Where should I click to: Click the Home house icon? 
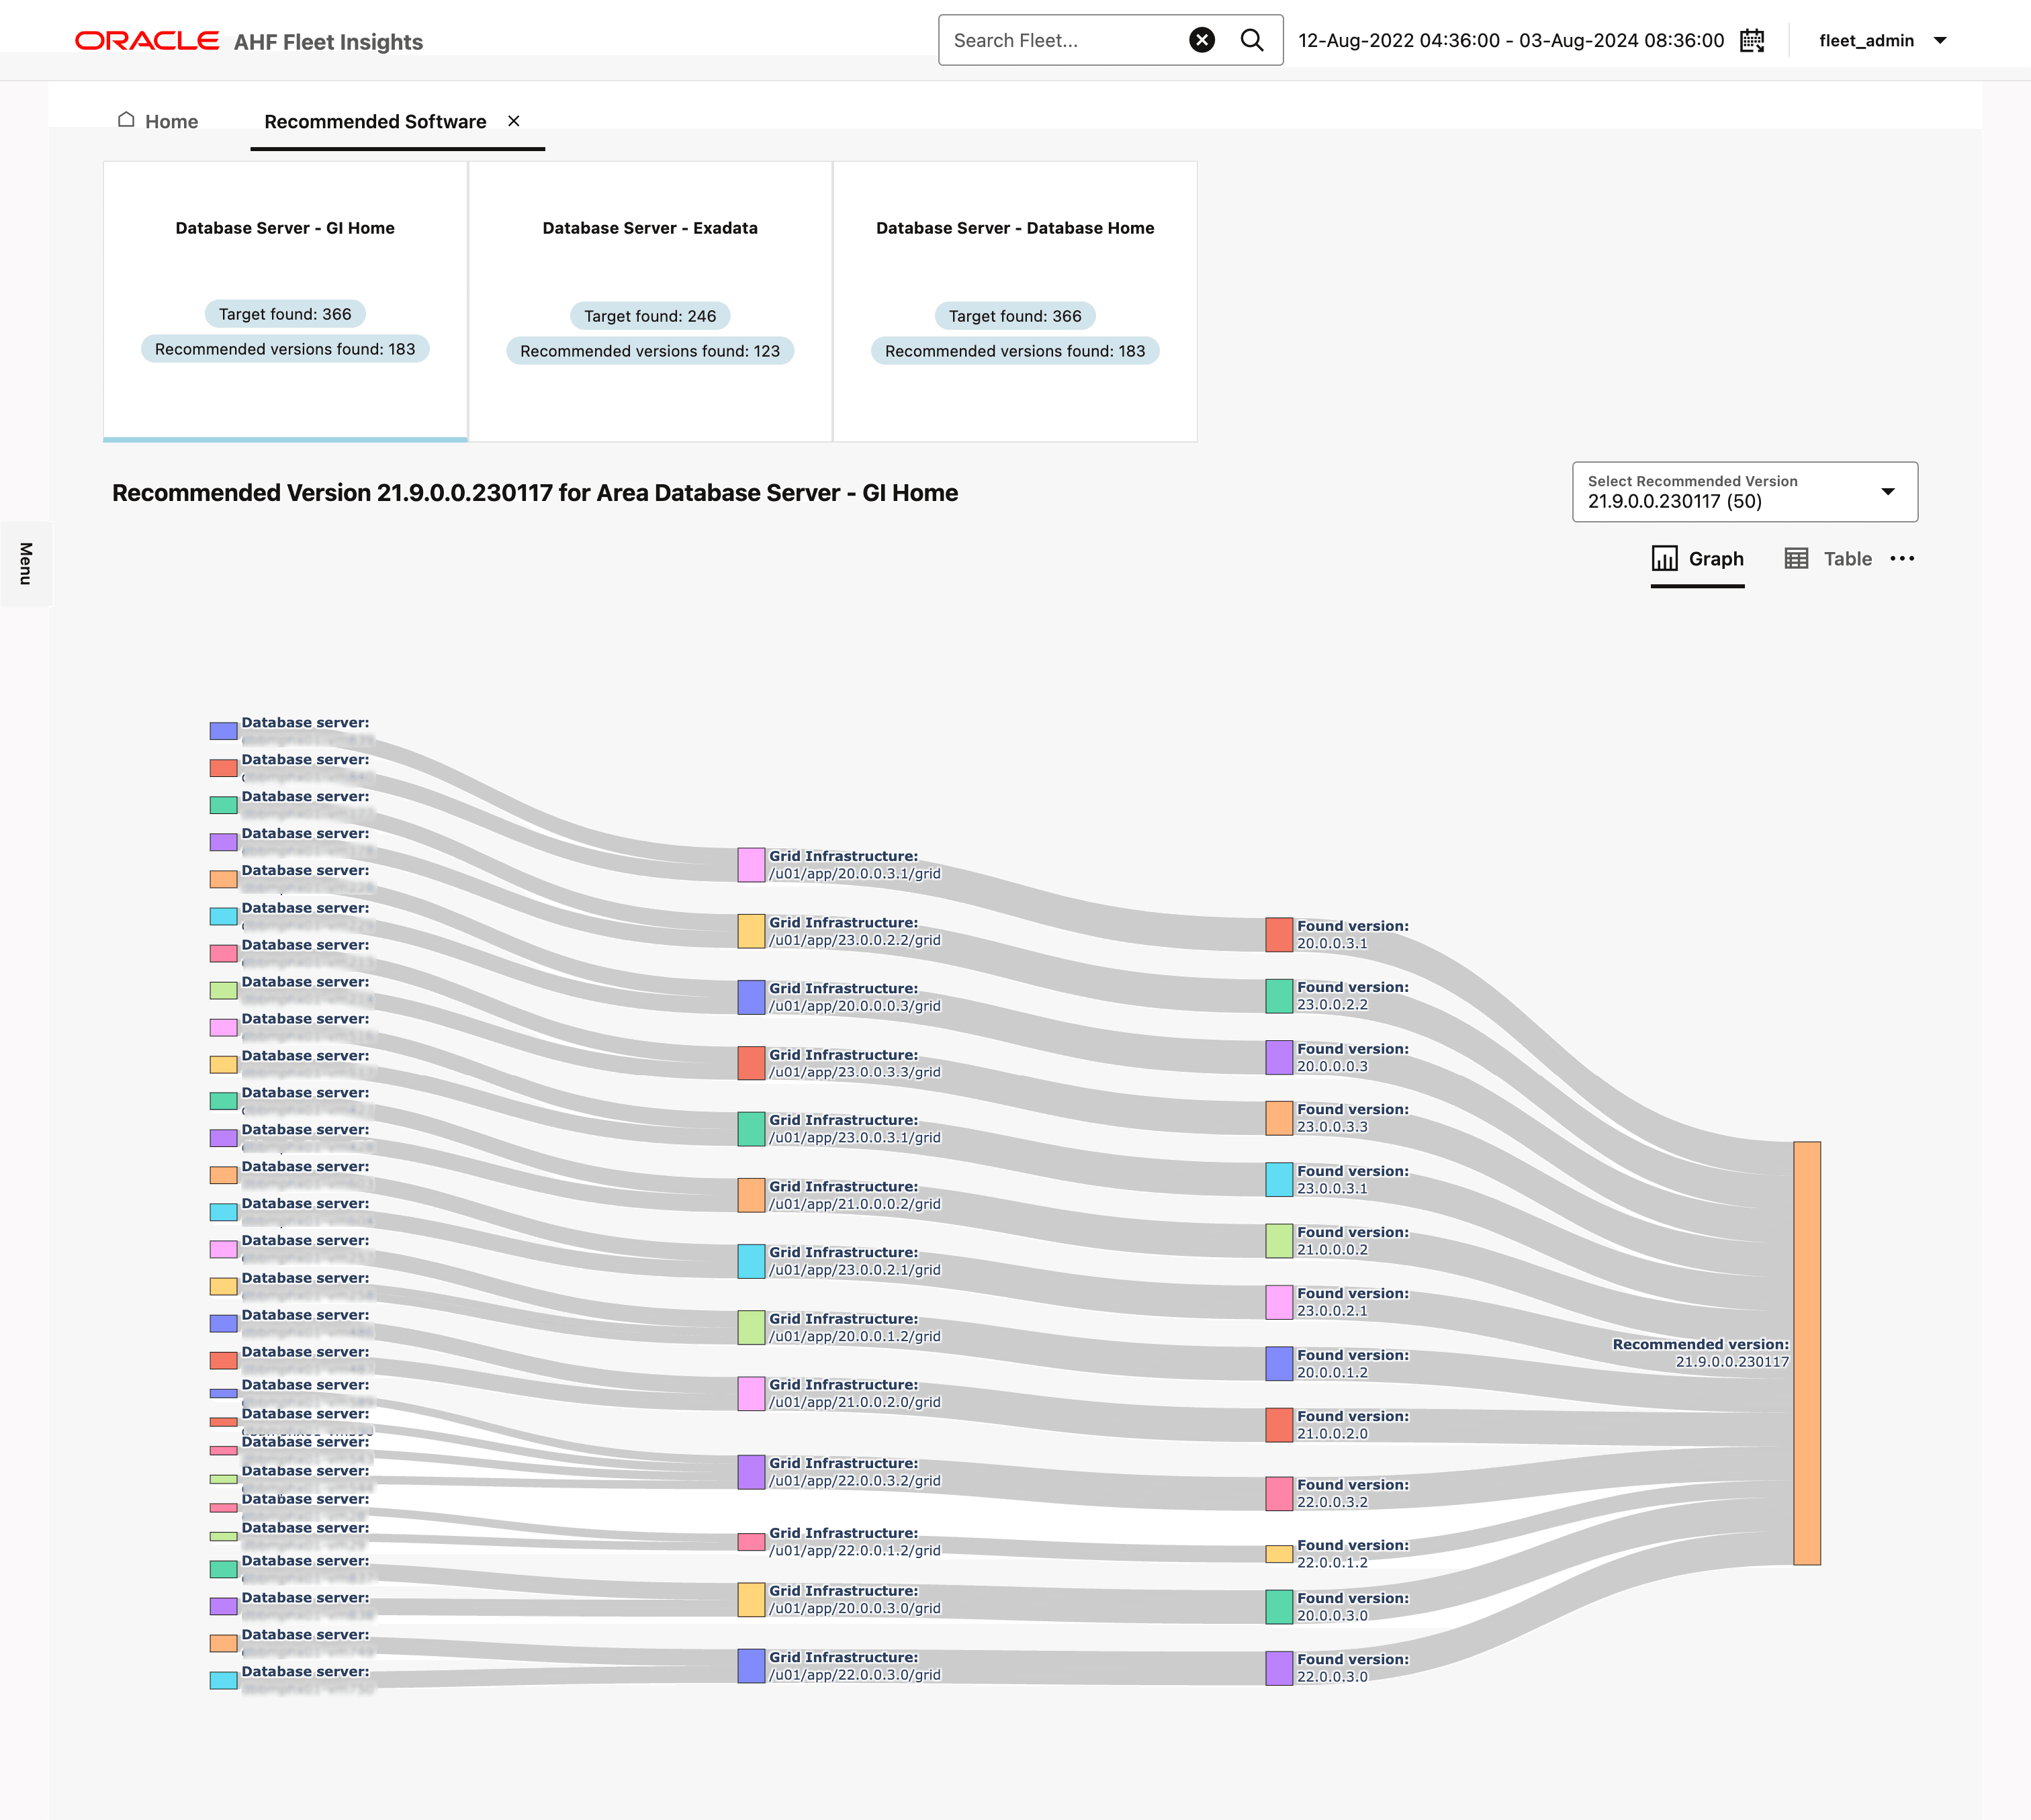[126, 120]
